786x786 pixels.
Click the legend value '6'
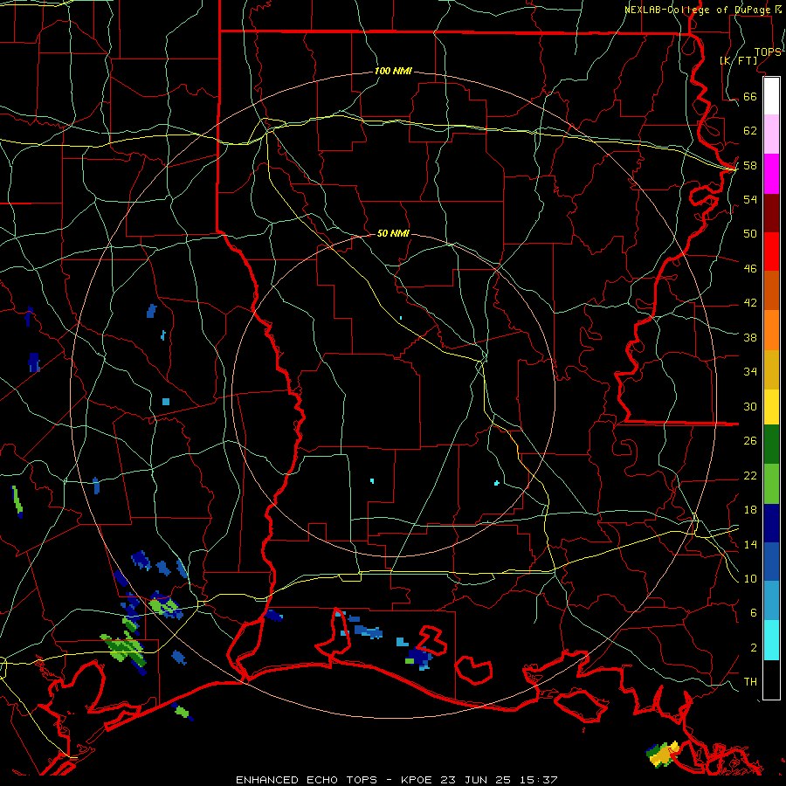(x=754, y=613)
